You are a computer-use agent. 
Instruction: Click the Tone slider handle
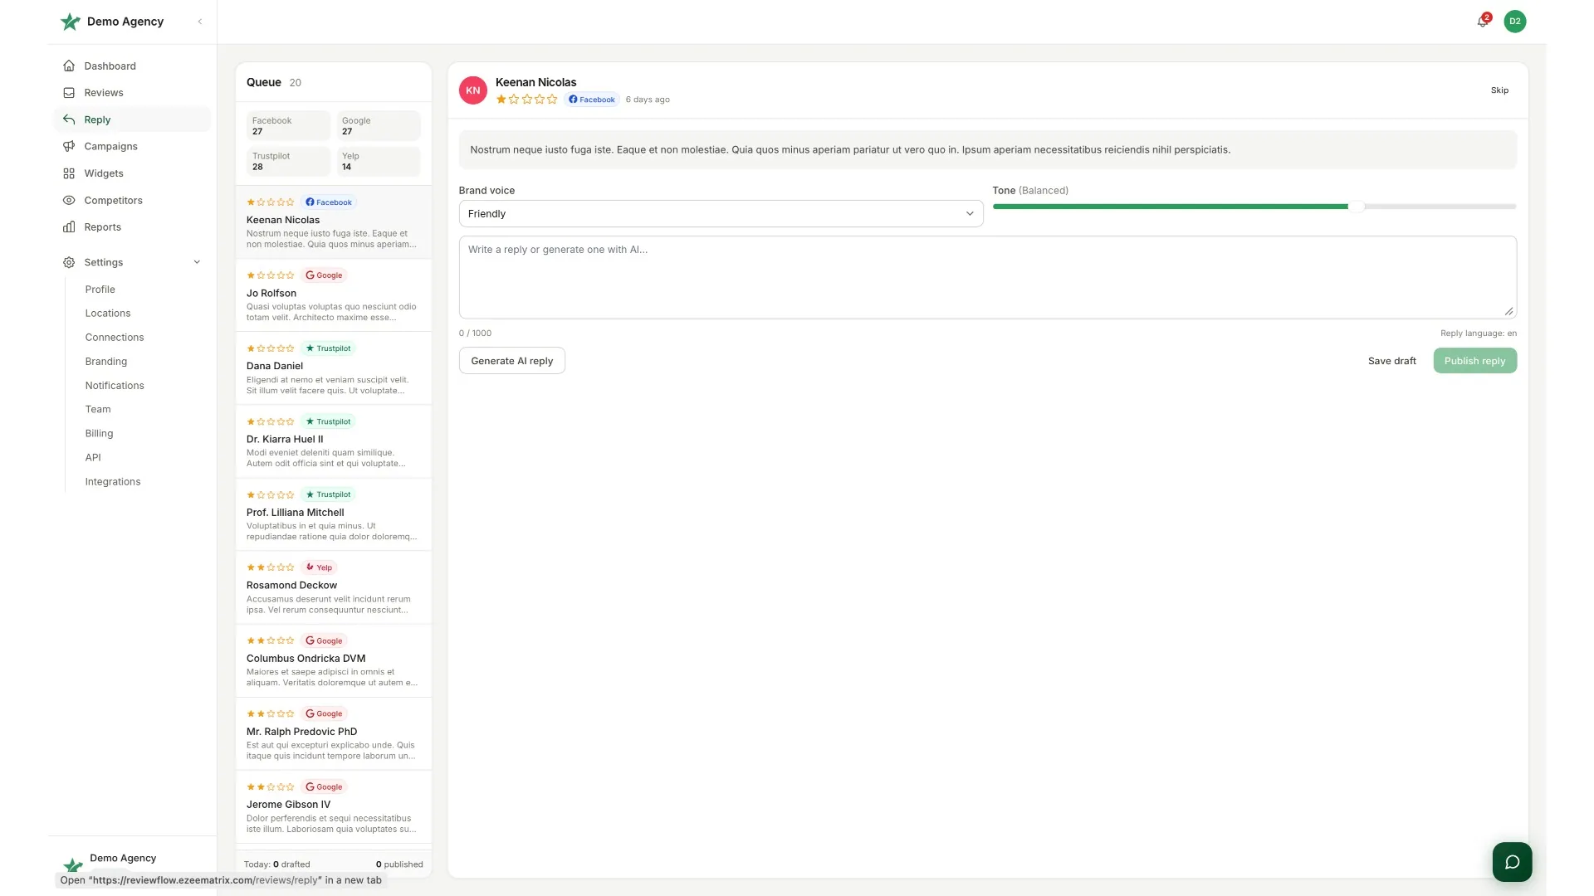click(1356, 207)
